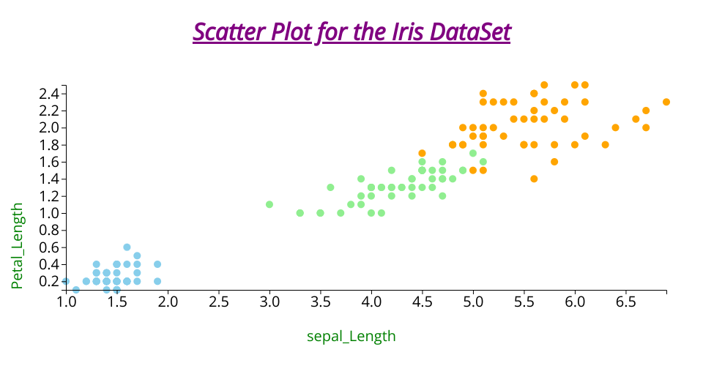Select the isolated green point at sepal length 3.0
Screen dimensions: 703x366
tap(269, 204)
